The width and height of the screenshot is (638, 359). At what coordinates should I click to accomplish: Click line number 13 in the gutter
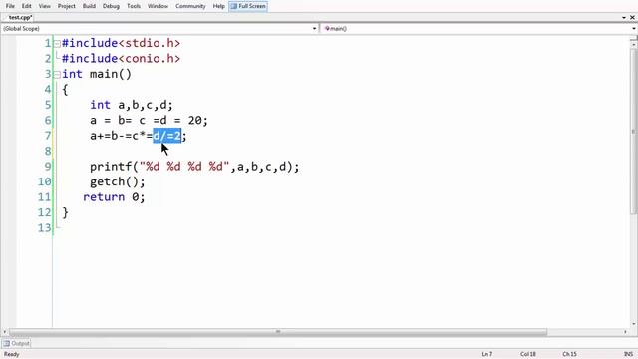tap(45, 228)
